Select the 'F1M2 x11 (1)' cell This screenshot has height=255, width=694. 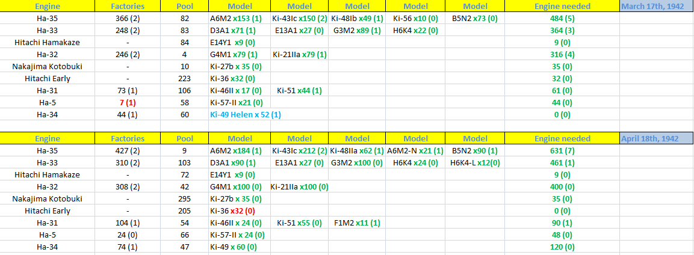(357, 223)
